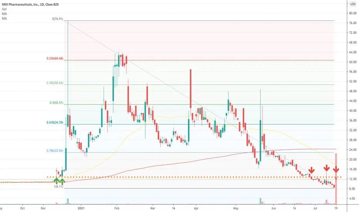Click the 0.236(60.68) Fibonacci level label
This screenshot has width=359, height=212.
click(55, 59)
